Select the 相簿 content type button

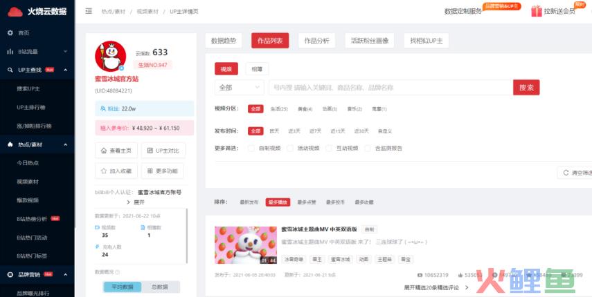[x=257, y=69]
